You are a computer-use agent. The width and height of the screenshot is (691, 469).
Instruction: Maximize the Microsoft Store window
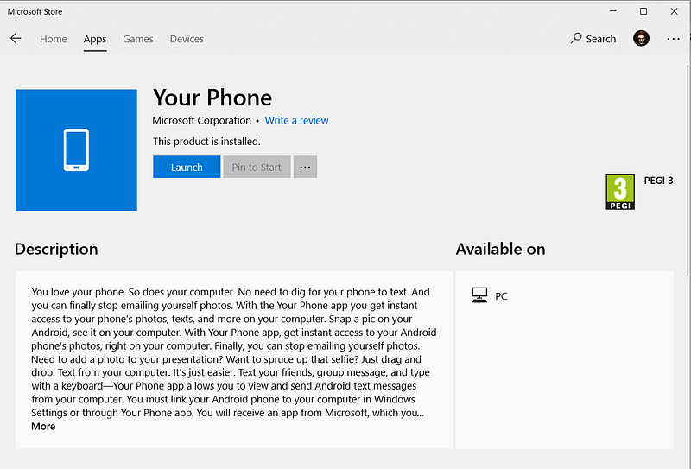643,11
